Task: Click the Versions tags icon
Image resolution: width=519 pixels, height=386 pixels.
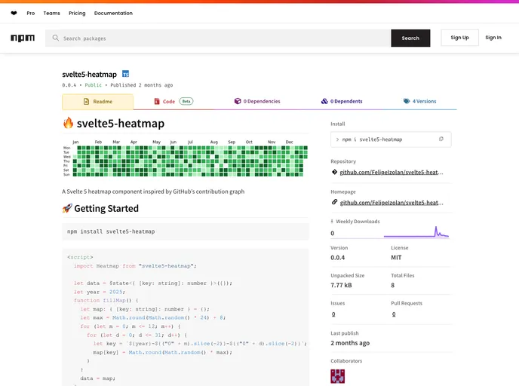Action: (x=407, y=101)
